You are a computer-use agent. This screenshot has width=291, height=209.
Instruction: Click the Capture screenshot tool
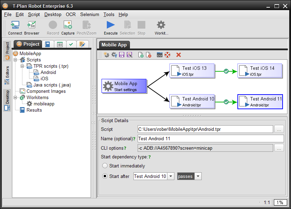click(x=68, y=28)
